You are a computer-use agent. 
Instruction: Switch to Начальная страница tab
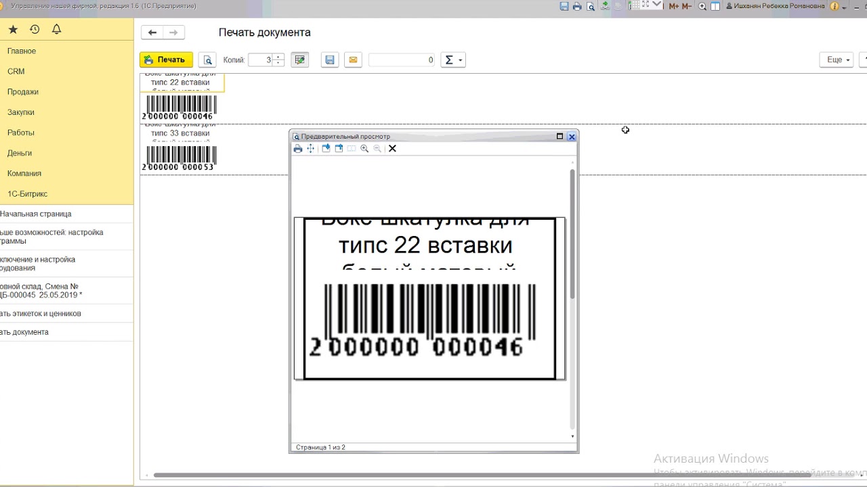[x=66, y=214]
